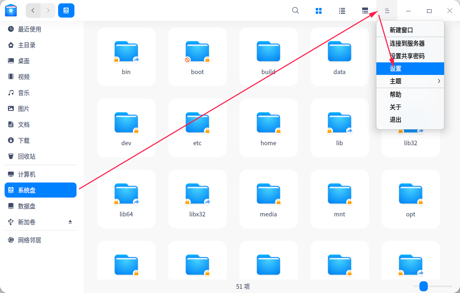Select the boot folder
460x293 pixels.
pyautogui.click(x=197, y=57)
